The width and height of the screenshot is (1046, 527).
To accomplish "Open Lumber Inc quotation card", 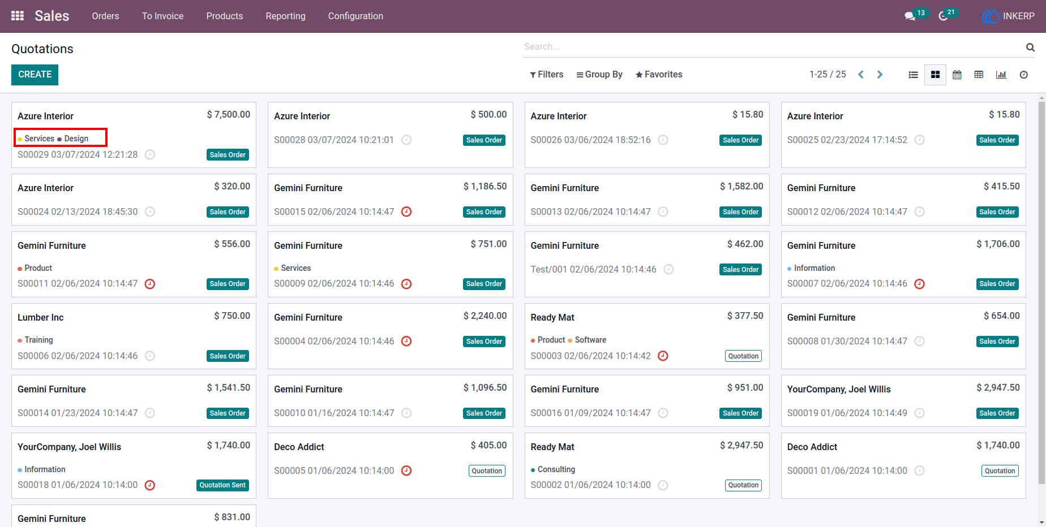I will coord(134,336).
